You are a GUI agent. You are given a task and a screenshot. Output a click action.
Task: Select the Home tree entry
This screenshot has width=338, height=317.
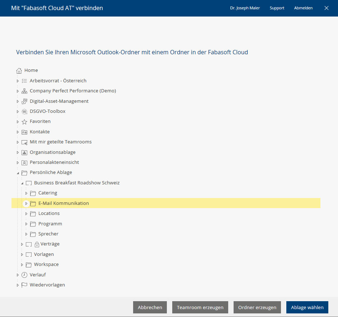31,70
